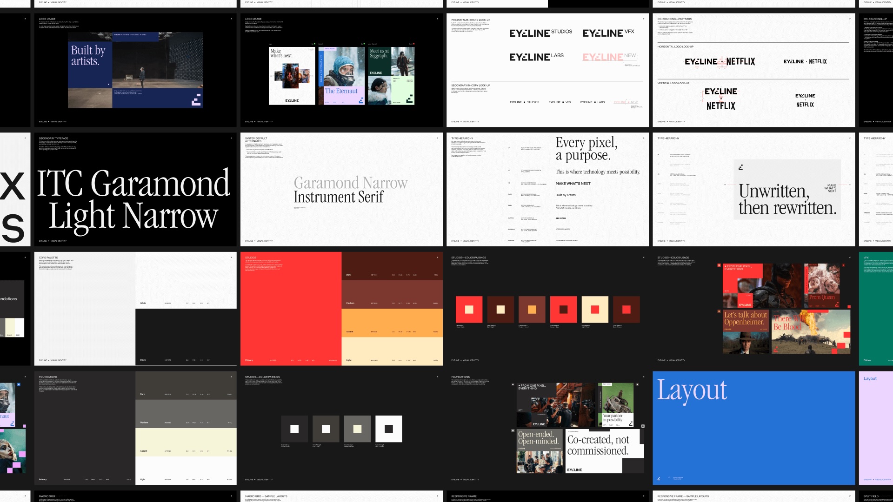Click the large horizontal Eyeline Netflix lock-up

tap(720, 61)
